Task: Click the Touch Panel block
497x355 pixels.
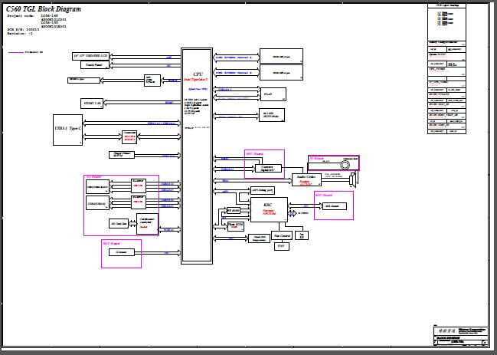Action: [91, 66]
